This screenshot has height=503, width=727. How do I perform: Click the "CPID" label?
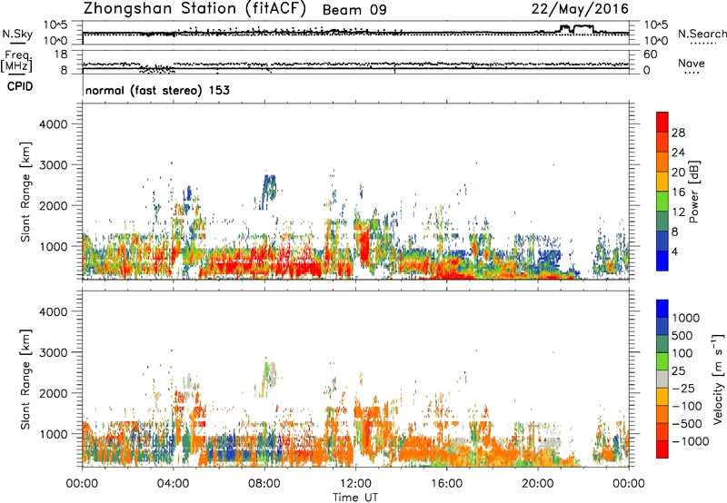20,86
